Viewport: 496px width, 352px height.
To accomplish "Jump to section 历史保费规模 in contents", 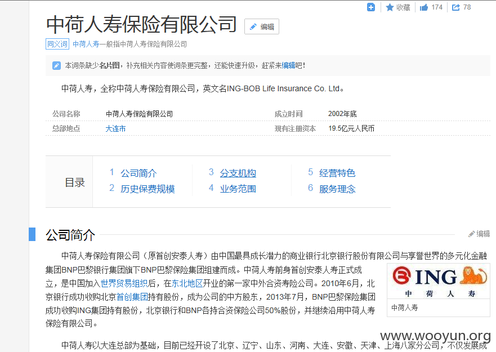I will point(148,189).
